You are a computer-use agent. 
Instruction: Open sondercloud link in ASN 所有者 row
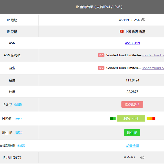point(153,55)
